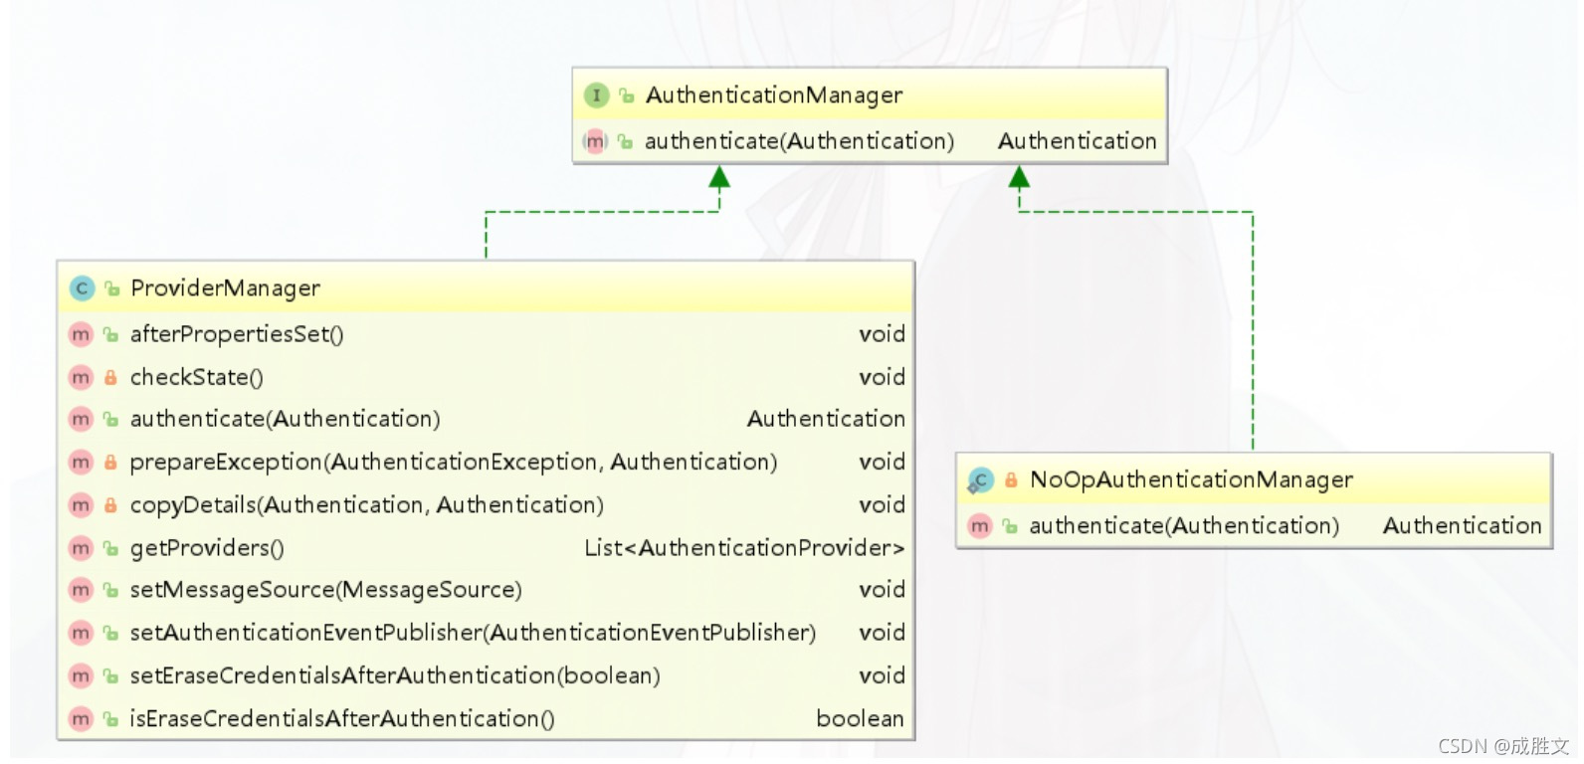Click the public visibility icon beside AuthenticationManager title
The height and width of the screenshot is (764, 1584).
[626, 95]
